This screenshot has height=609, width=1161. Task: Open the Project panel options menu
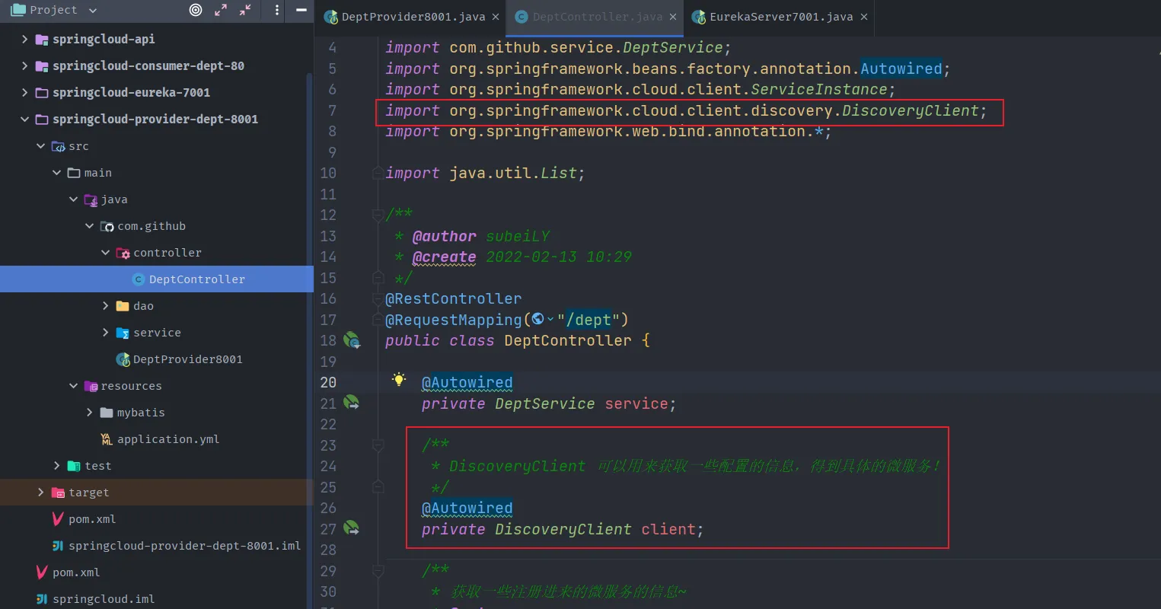tap(277, 10)
